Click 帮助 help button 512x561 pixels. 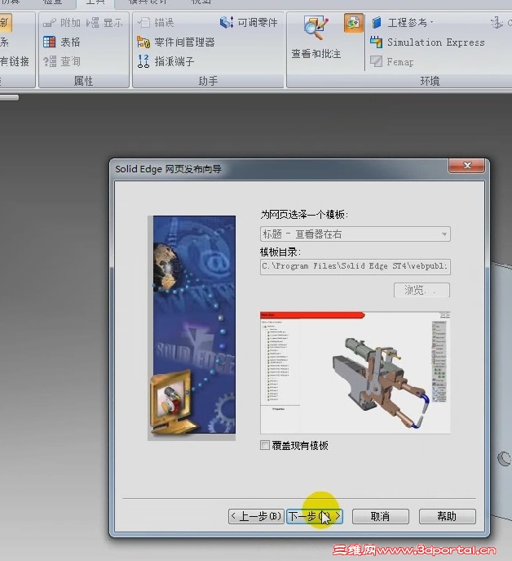coord(448,516)
